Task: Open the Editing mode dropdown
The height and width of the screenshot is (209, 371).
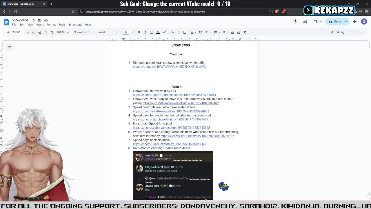Action: click(x=342, y=32)
